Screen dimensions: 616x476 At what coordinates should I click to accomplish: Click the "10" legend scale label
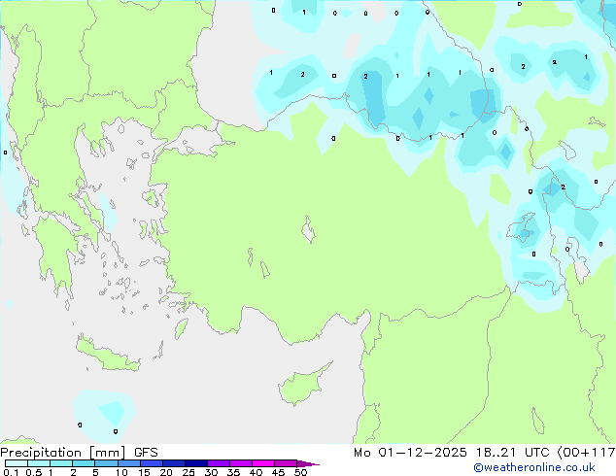[x=121, y=472]
